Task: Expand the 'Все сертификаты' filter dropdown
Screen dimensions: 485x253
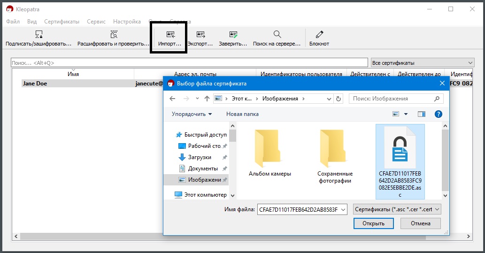Action: pos(470,63)
